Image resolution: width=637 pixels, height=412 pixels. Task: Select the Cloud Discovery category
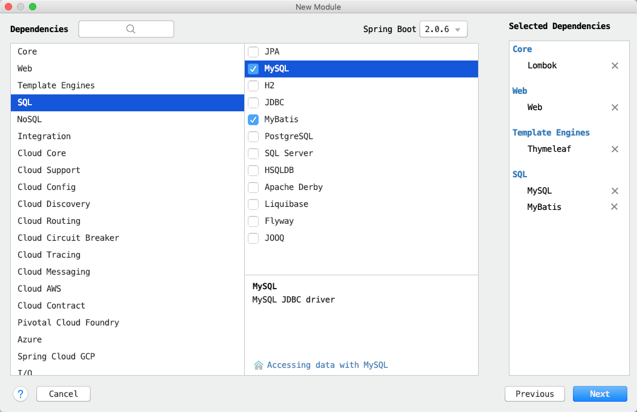pos(128,204)
